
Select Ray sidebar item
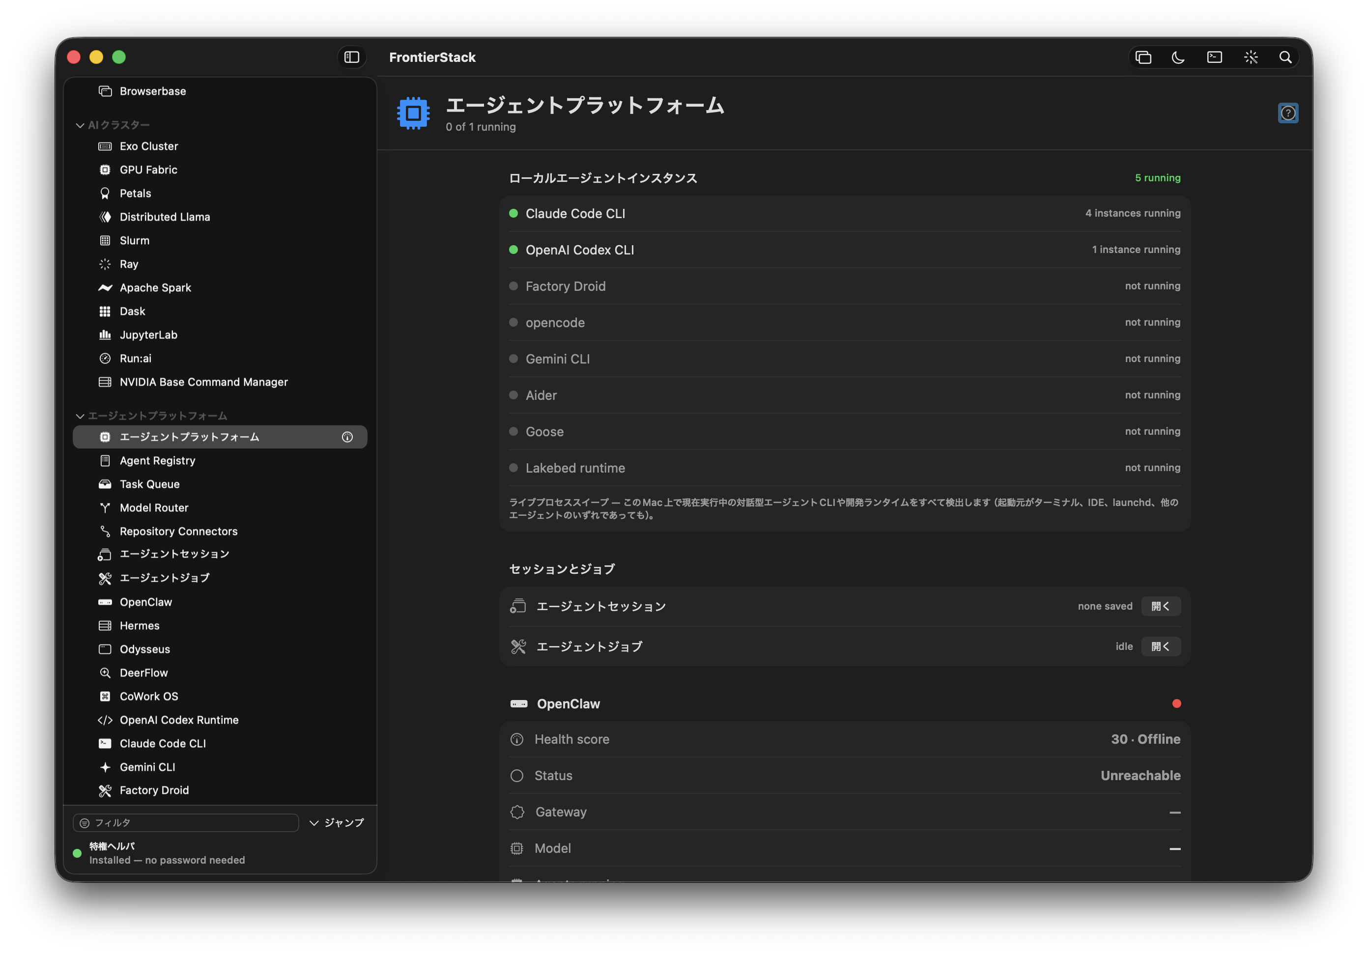tap(220, 264)
